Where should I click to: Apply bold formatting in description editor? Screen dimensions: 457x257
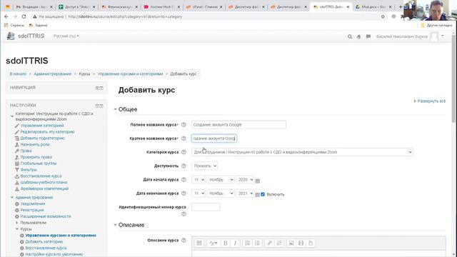tap(226, 243)
